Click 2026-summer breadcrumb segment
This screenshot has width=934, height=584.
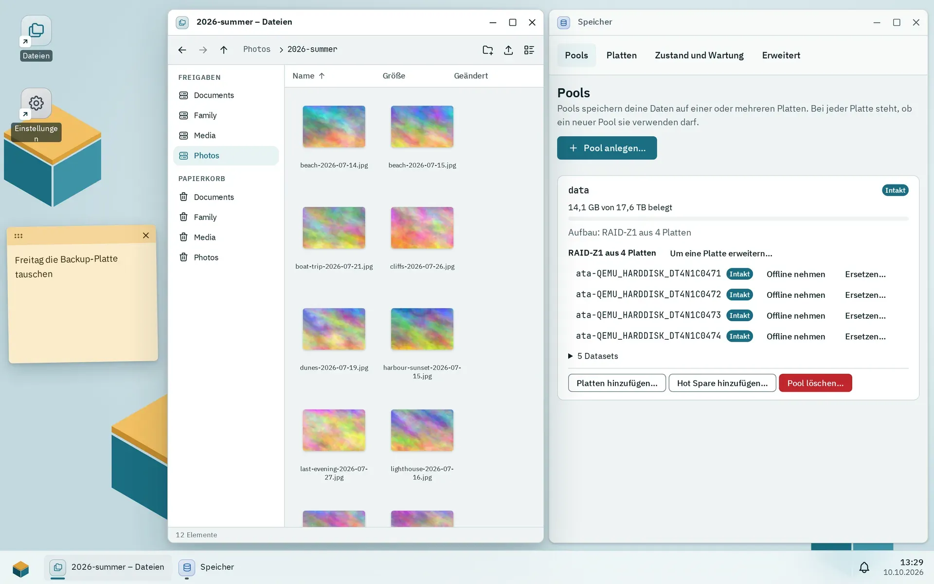(312, 49)
